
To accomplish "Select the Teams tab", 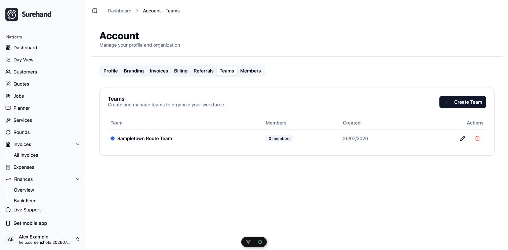I will 227,71.
